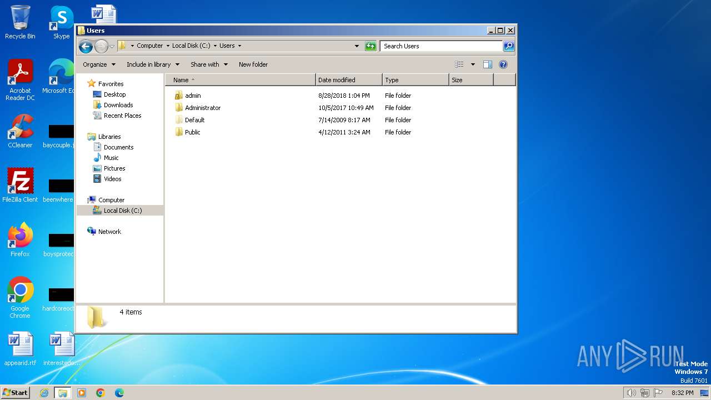Open Microsoft Edge from the taskbar
This screenshot has width=711, height=400.
click(x=119, y=393)
